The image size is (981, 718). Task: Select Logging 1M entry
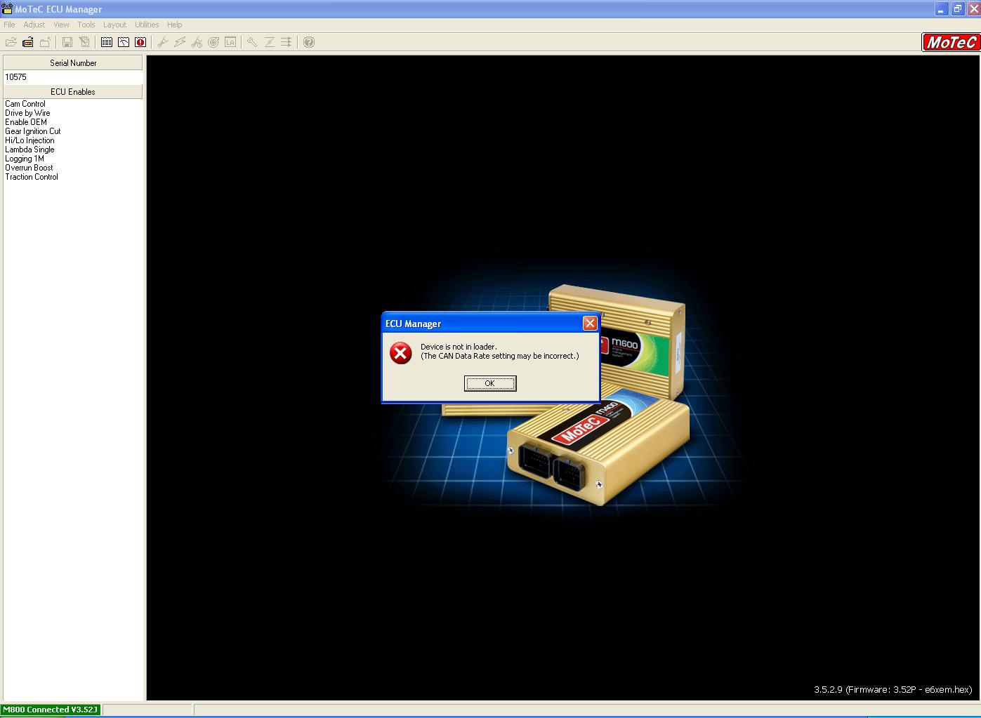(25, 159)
